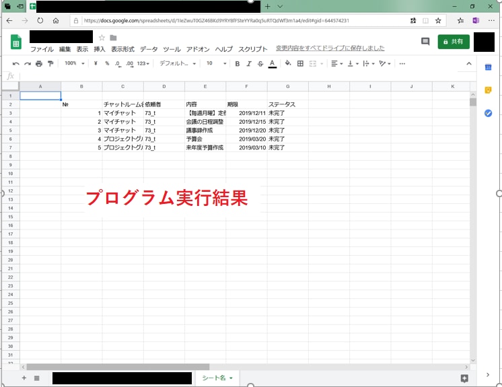Select the column G header
502x387 pixels.
click(287, 86)
